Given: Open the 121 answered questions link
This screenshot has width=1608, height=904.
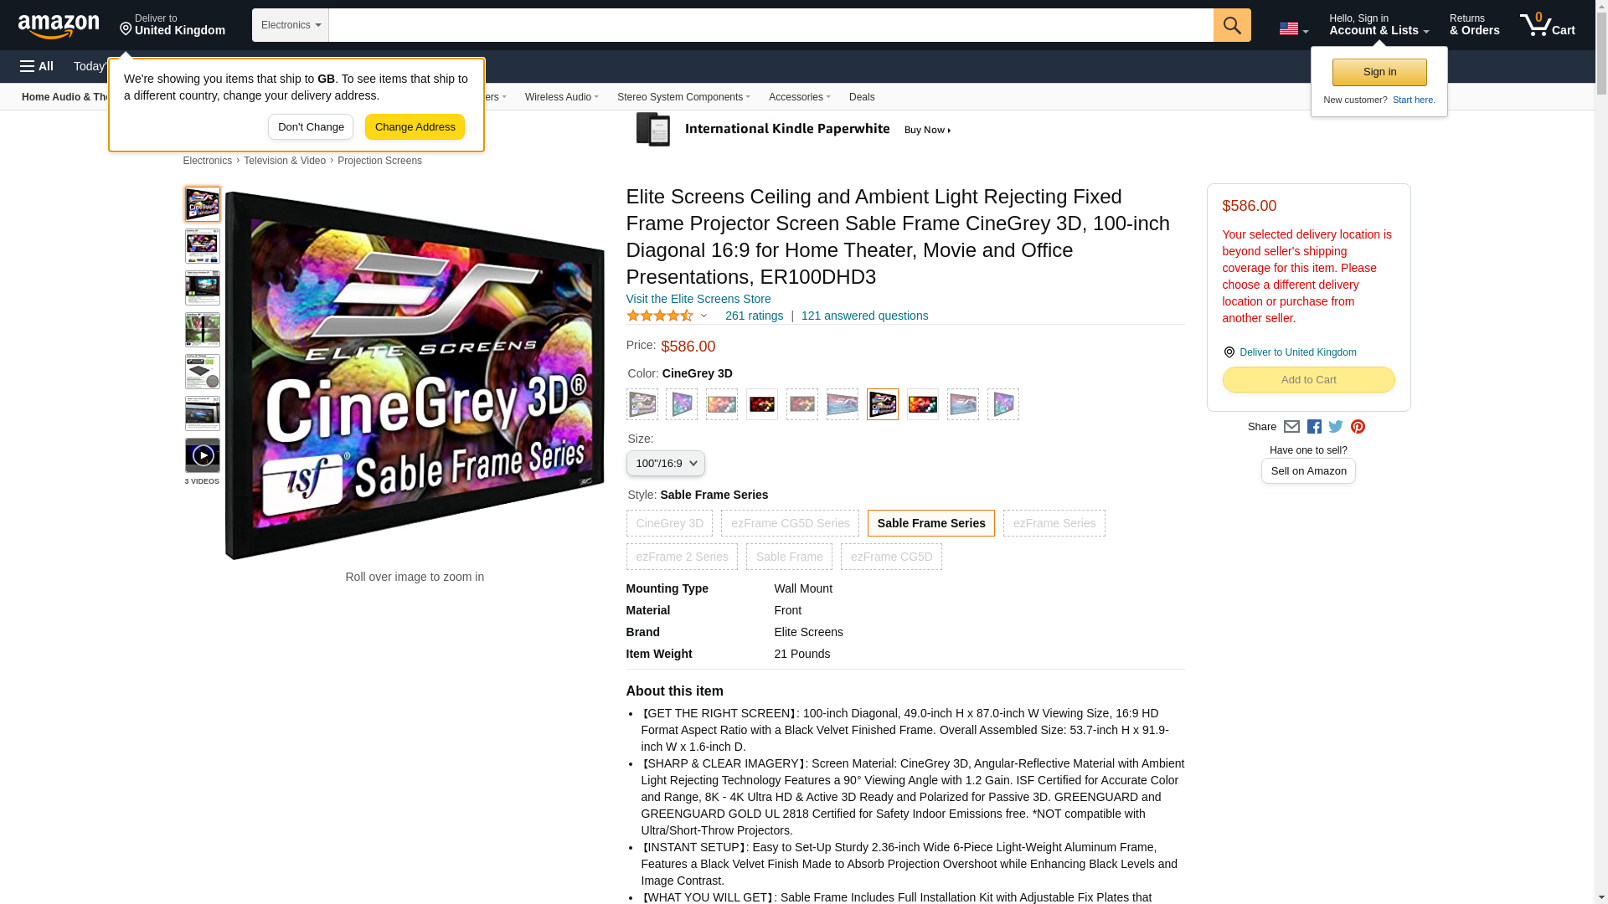Looking at the screenshot, I should click(x=864, y=316).
